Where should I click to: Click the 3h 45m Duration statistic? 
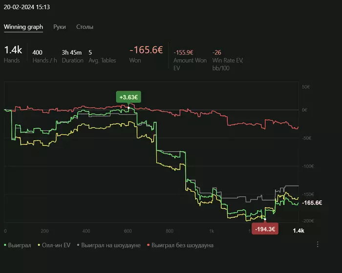click(71, 53)
